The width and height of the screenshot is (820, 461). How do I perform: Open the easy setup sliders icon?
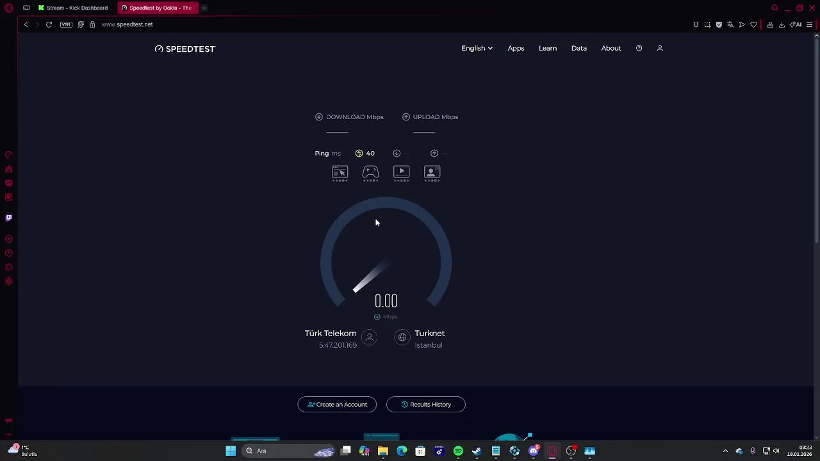pyautogui.click(x=809, y=24)
